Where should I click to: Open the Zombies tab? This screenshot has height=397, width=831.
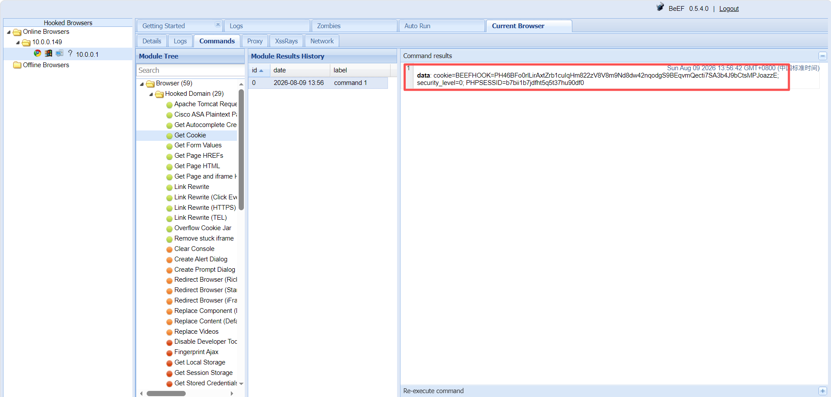coord(354,26)
